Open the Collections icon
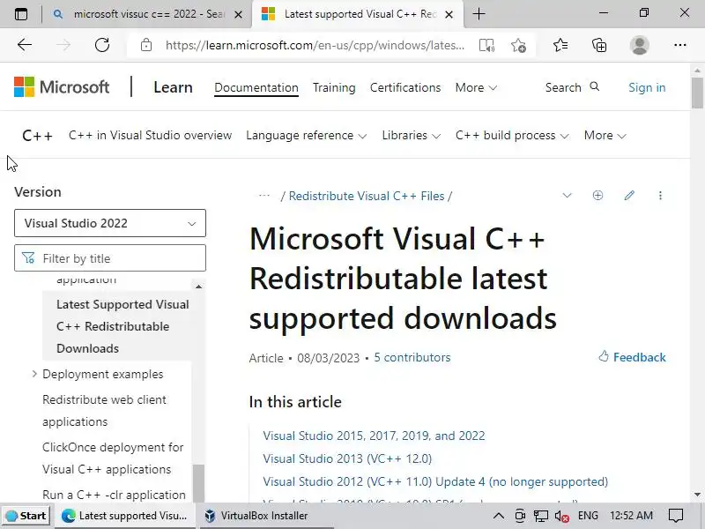This screenshot has height=529, width=705. pyautogui.click(x=599, y=45)
